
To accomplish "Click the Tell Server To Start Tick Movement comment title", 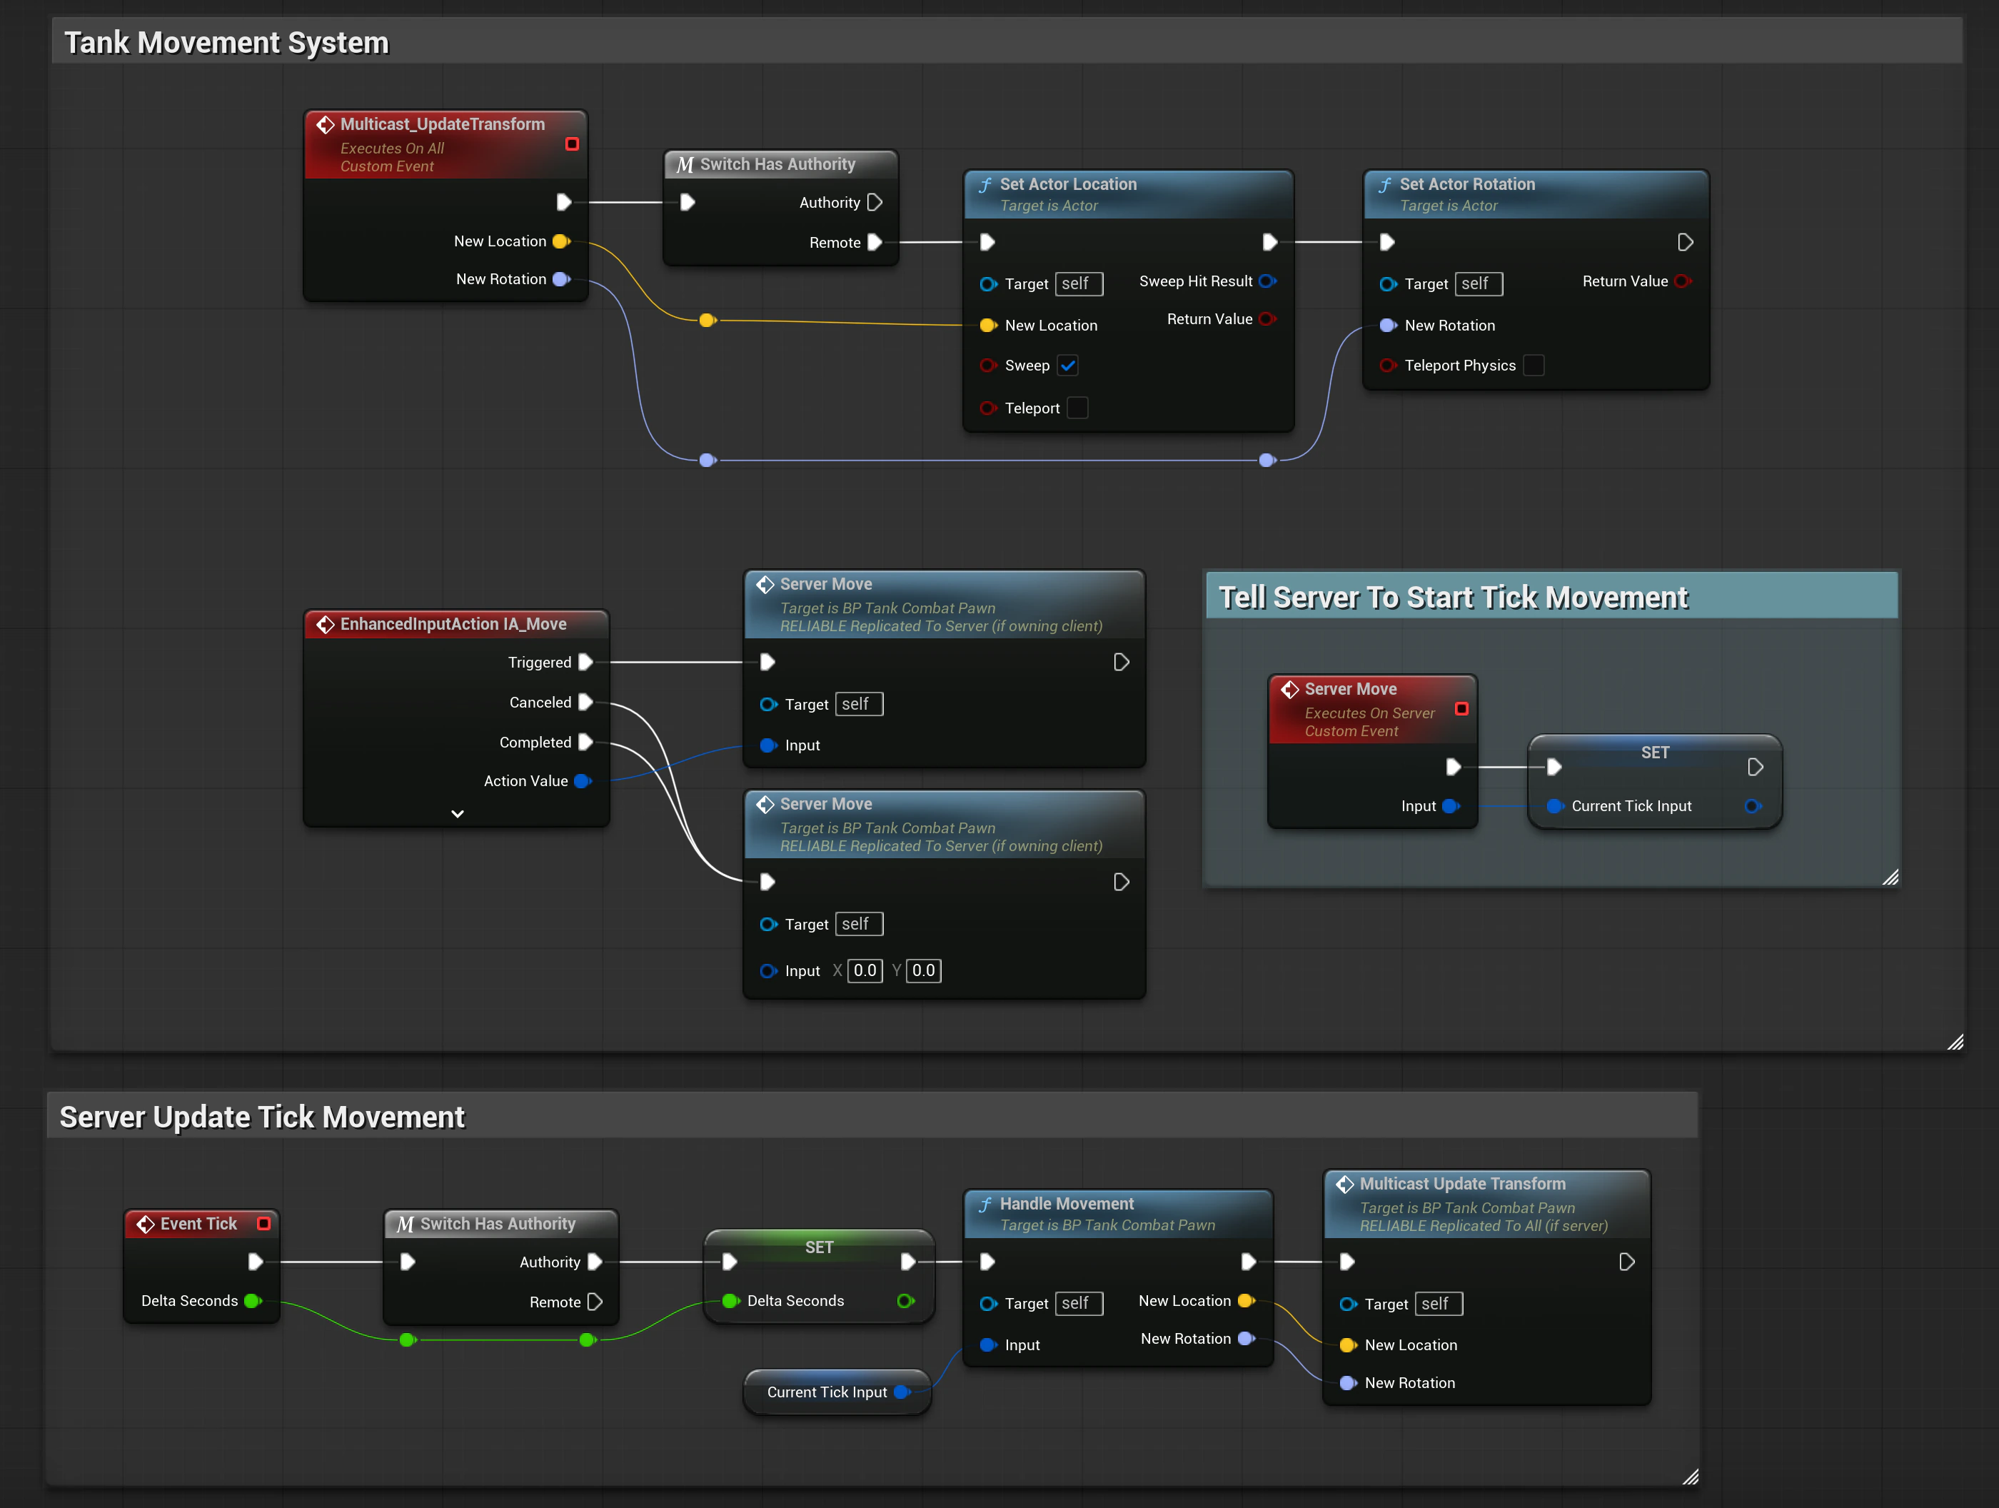I will point(1453,598).
